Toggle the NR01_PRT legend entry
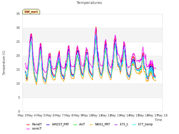 coord(100,124)
